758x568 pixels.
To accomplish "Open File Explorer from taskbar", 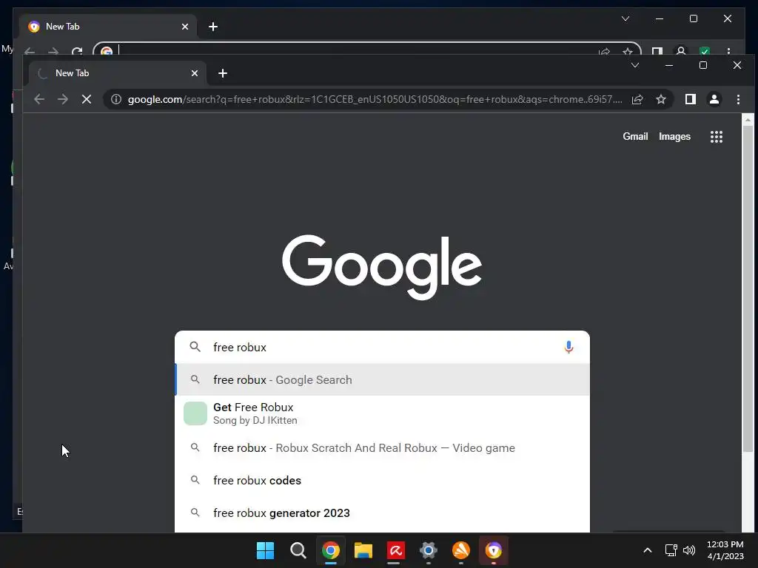I will click(x=363, y=550).
